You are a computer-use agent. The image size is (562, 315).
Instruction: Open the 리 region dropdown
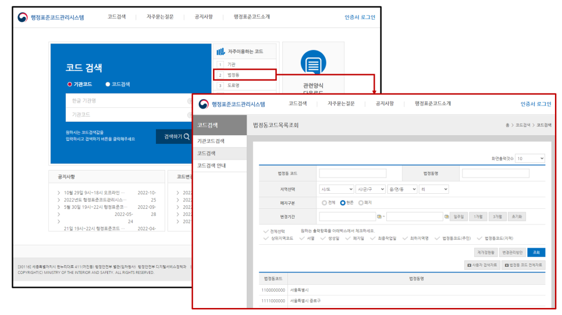pyautogui.click(x=433, y=189)
